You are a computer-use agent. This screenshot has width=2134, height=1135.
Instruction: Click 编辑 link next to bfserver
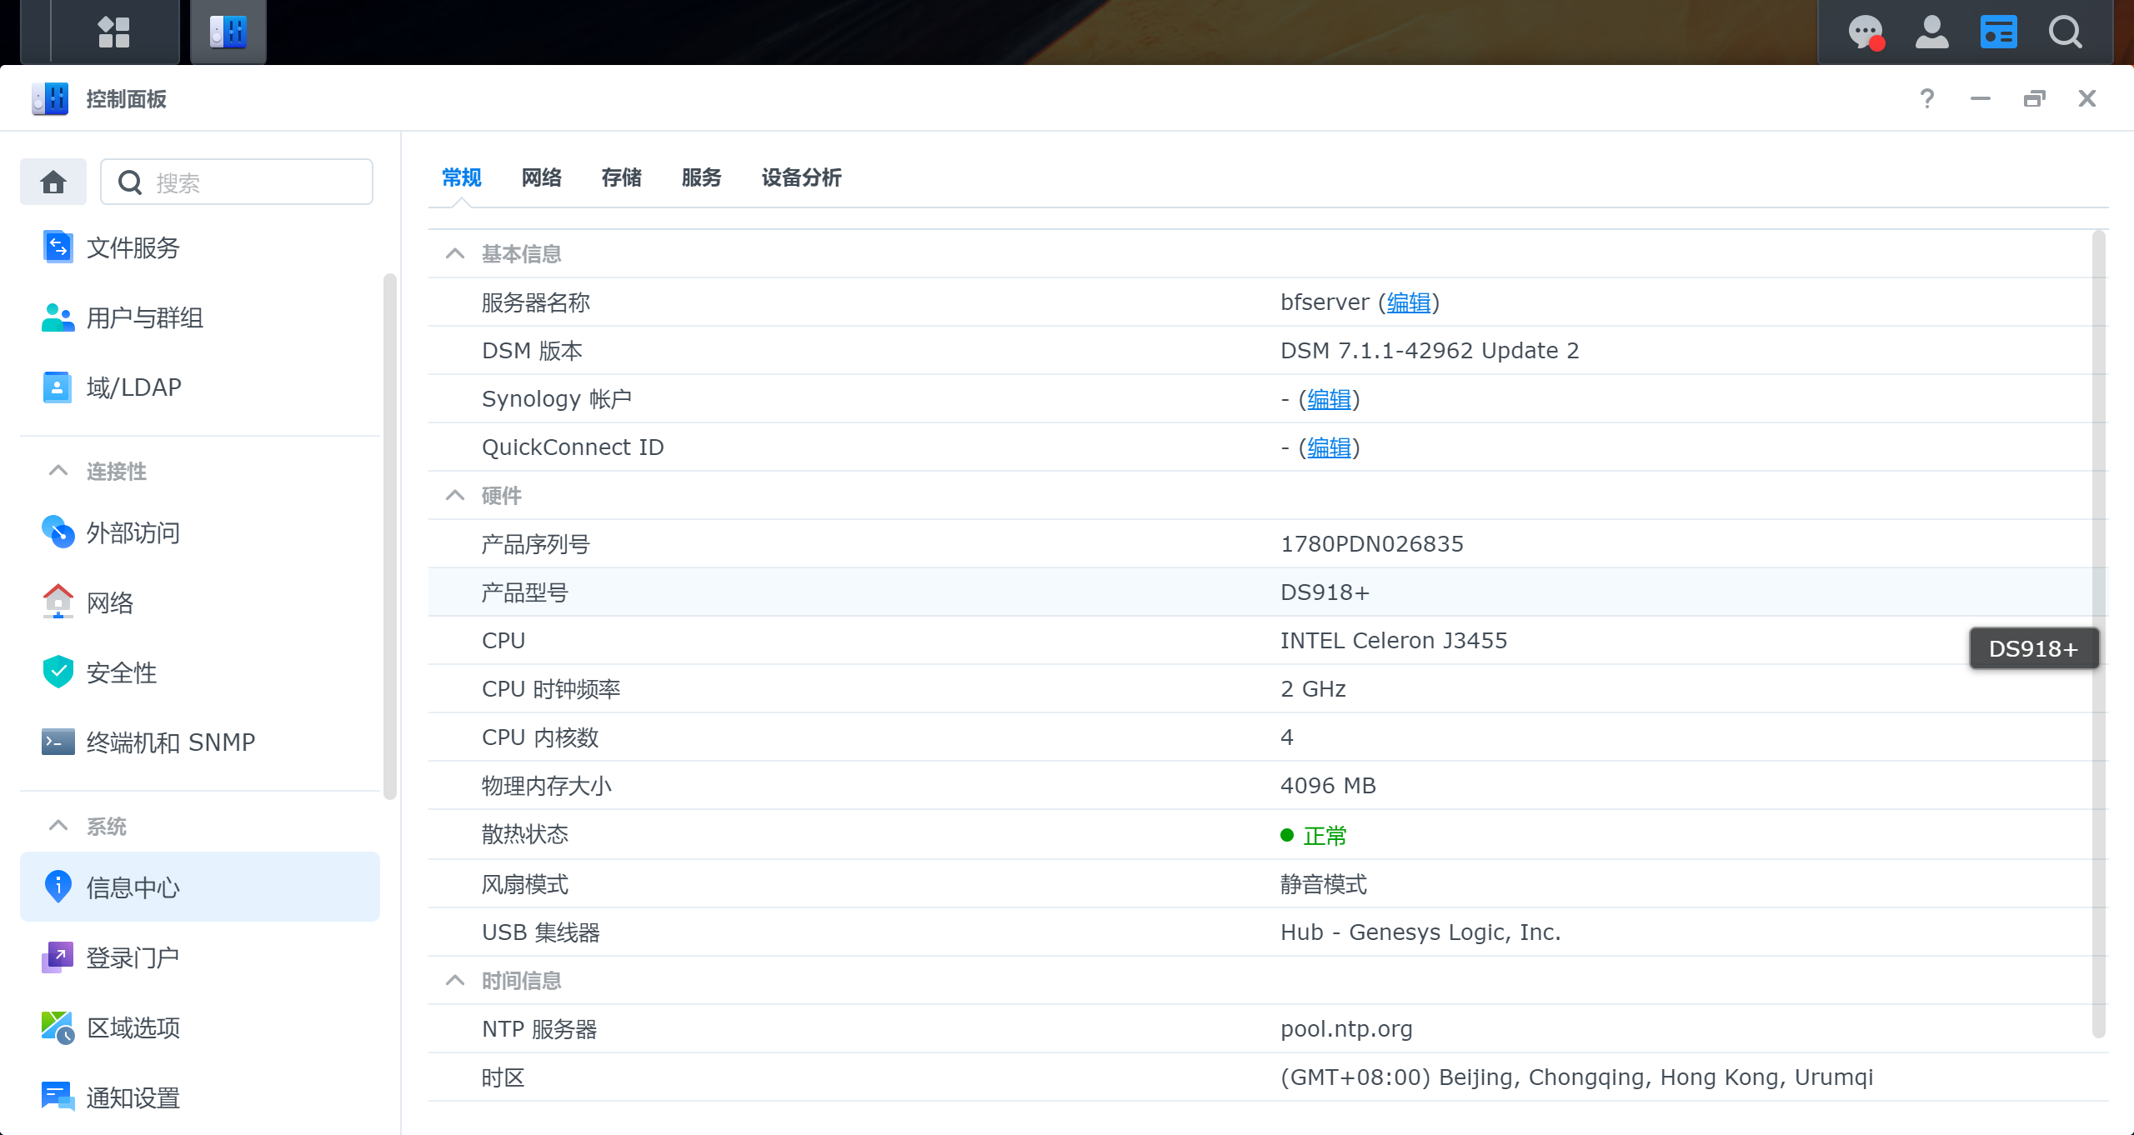pyautogui.click(x=1409, y=302)
